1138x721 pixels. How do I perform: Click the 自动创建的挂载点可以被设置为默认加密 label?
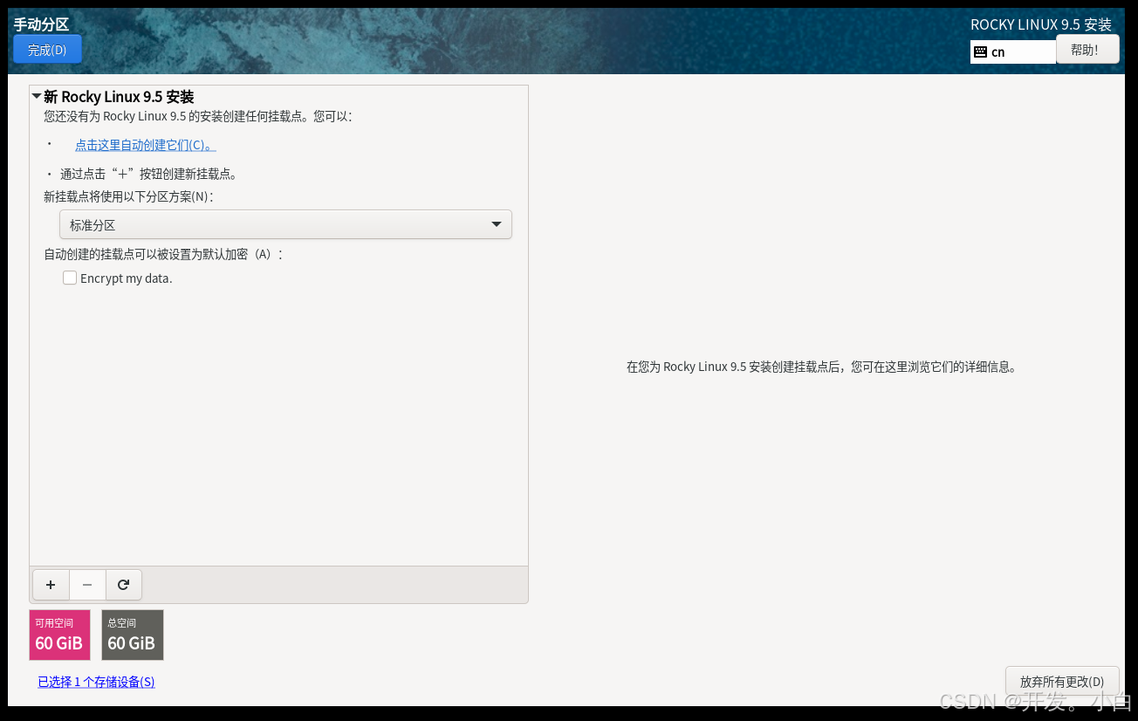pyautogui.click(x=164, y=254)
